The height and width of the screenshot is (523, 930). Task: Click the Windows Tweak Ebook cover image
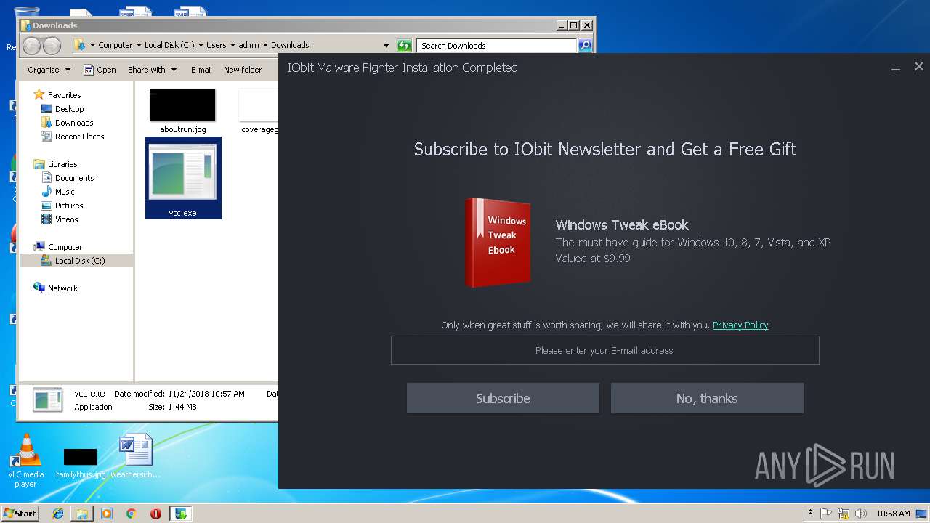coord(498,242)
